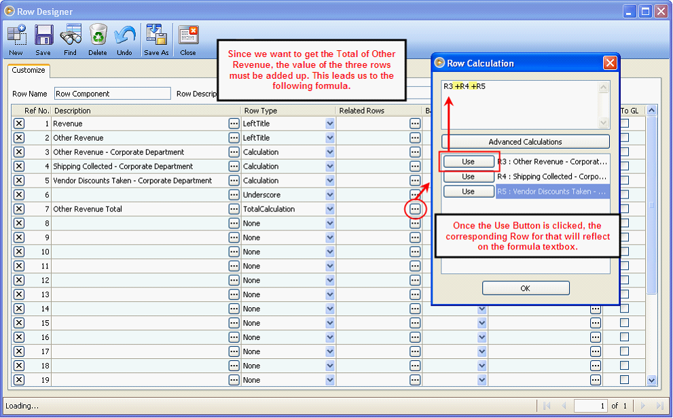Viewport: 673px width, 418px height.
Task: Click the Close toolbar icon
Action: tap(188, 40)
